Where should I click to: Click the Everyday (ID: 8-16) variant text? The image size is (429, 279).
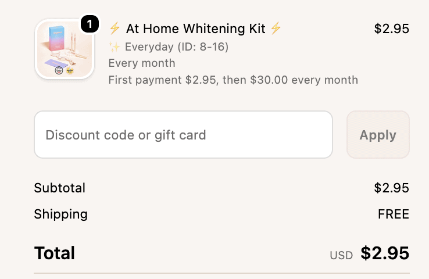(x=177, y=46)
